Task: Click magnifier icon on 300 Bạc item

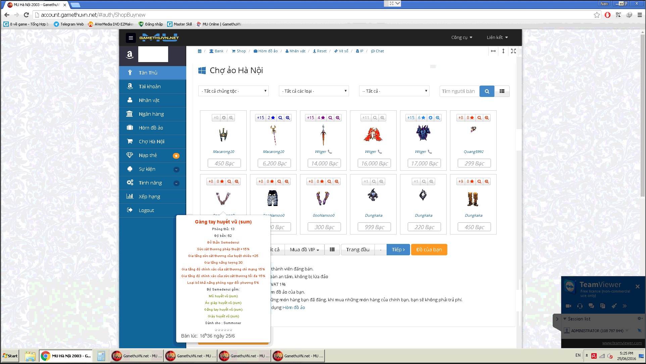Action: pos(329,181)
